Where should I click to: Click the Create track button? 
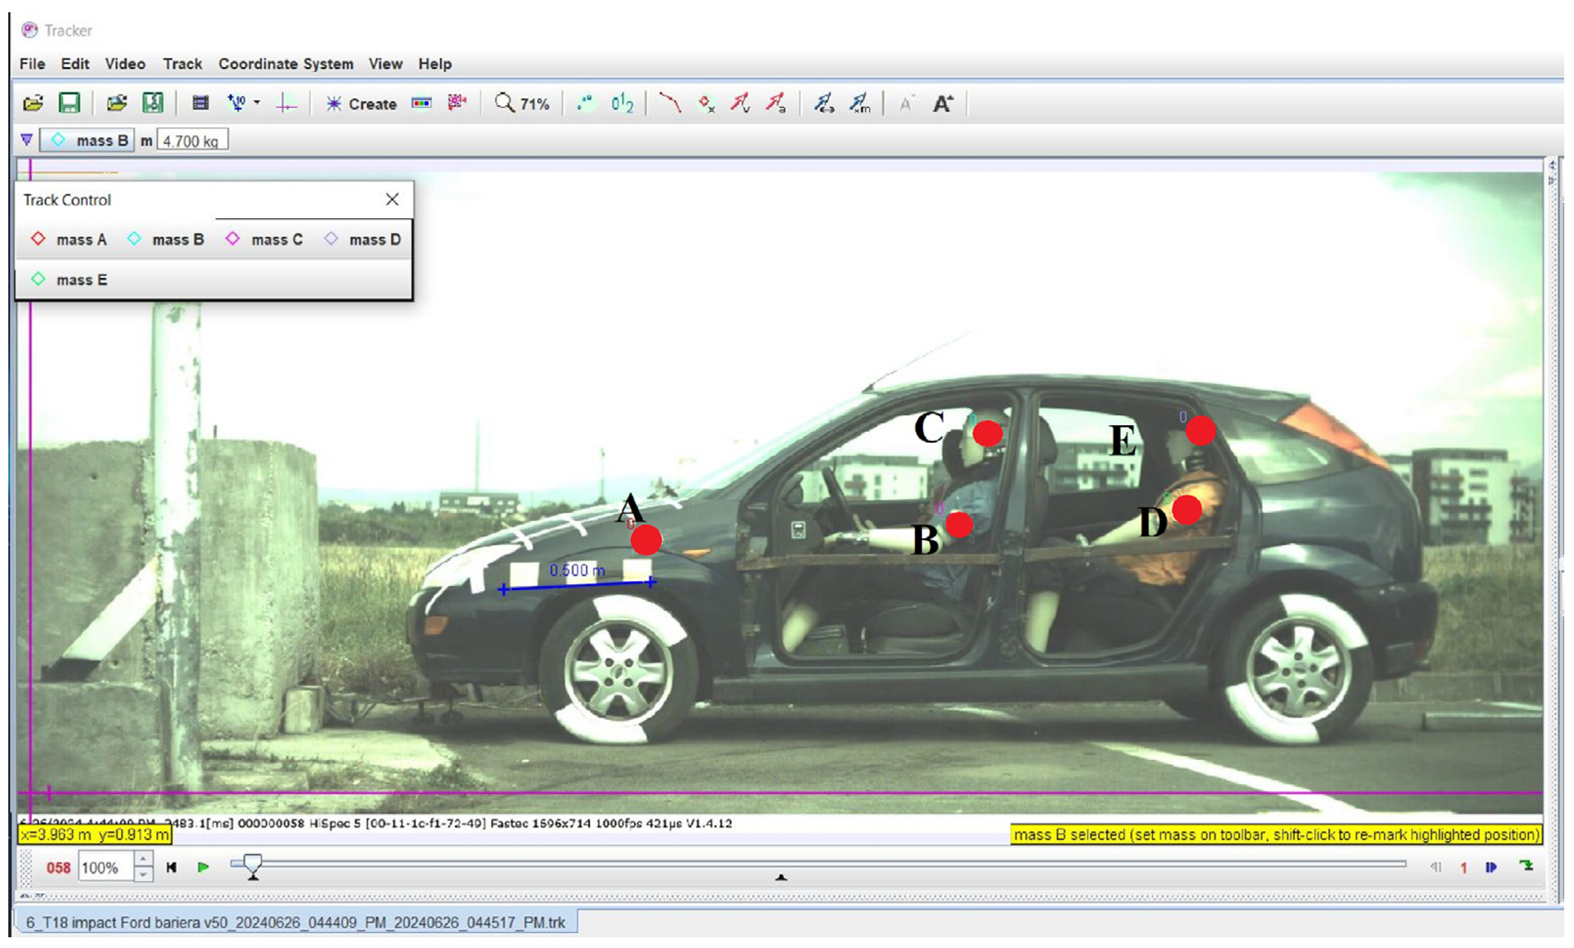click(361, 104)
